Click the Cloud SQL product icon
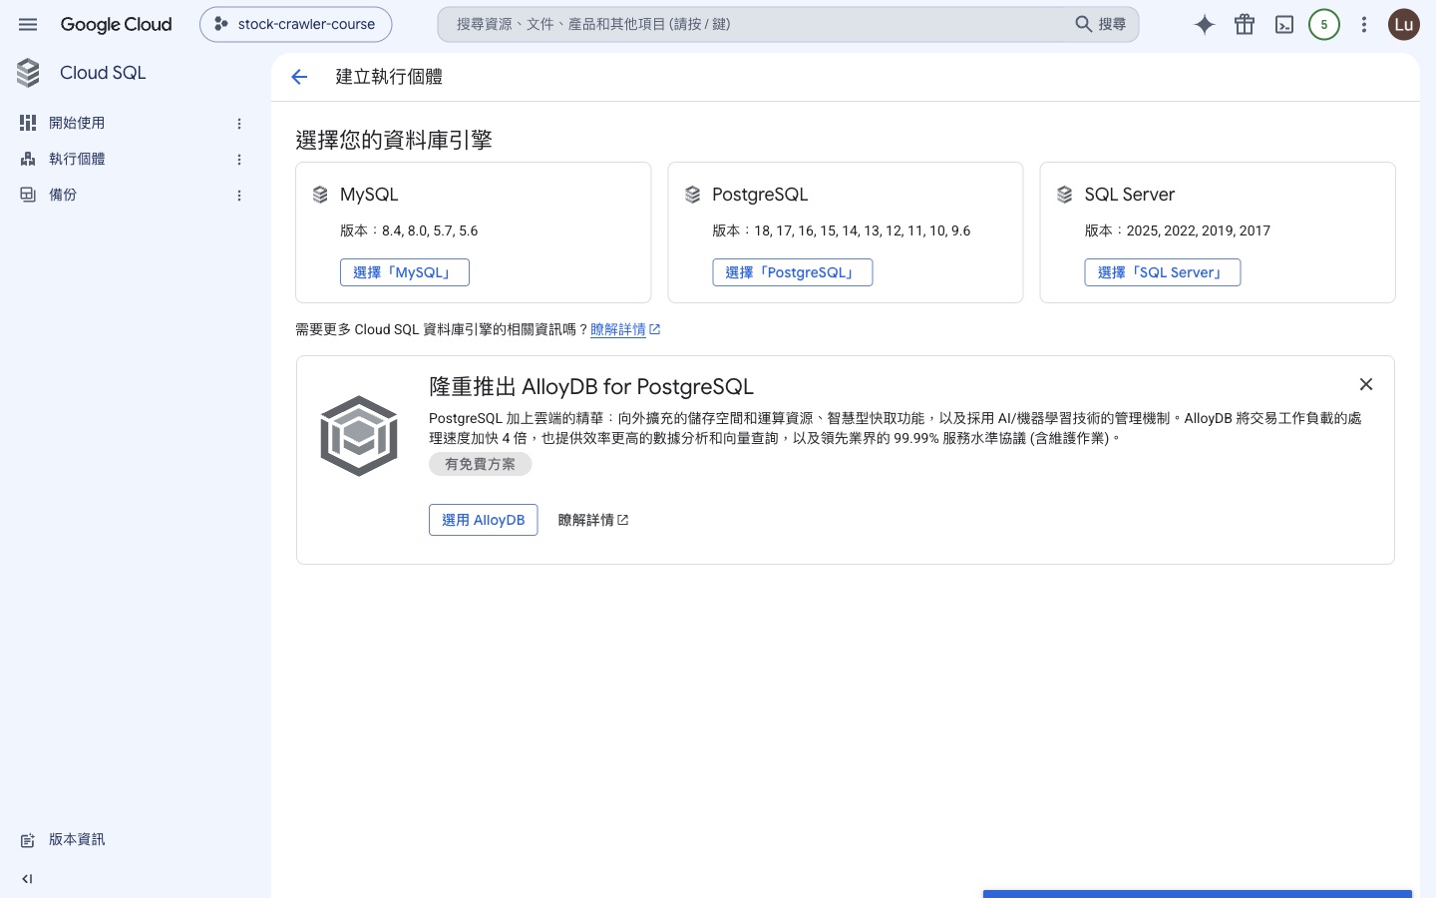 pyautogui.click(x=28, y=73)
